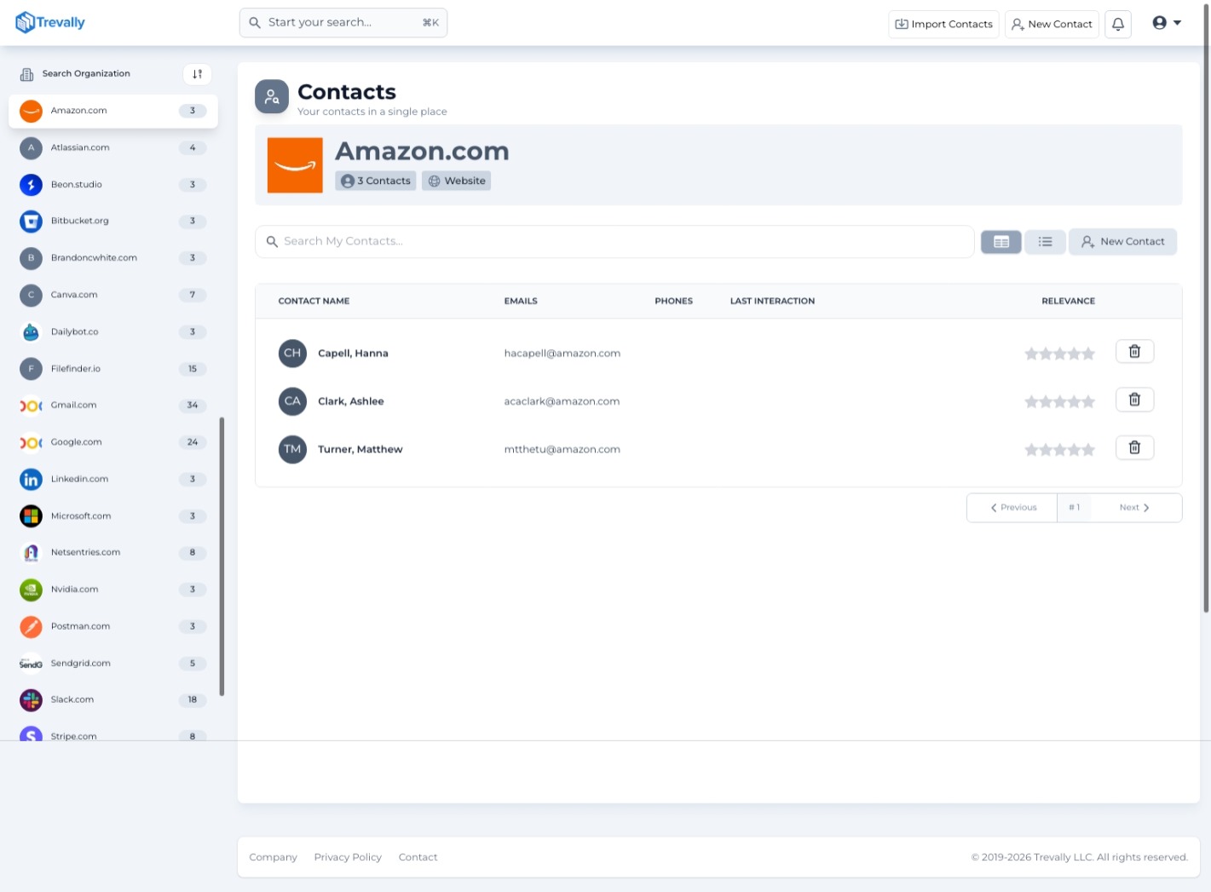Open Filefinder.io organization

[x=113, y=369]
